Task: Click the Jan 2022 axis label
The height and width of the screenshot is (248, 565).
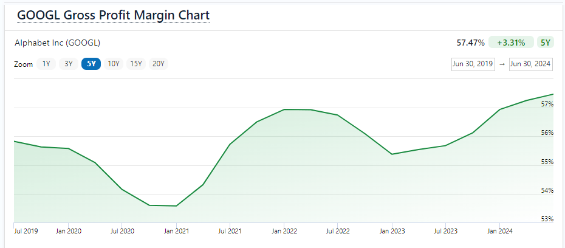Action: tap(284, 231)
